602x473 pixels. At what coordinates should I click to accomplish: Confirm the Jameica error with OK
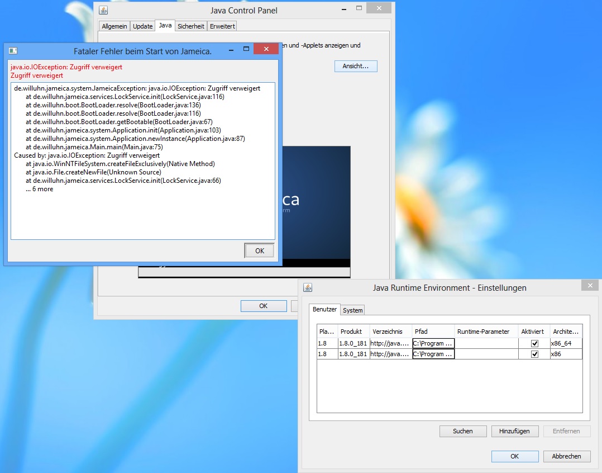pyautogui.click(x=260, y=250)
